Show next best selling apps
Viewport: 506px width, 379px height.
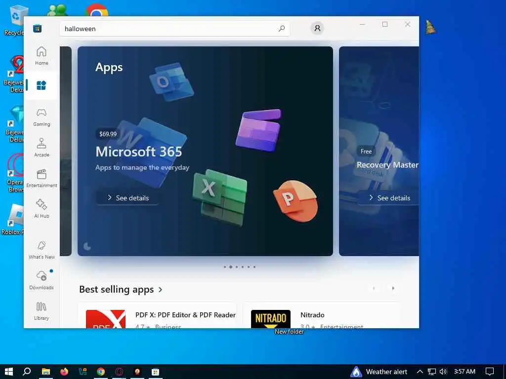click(x=393, y=288)
